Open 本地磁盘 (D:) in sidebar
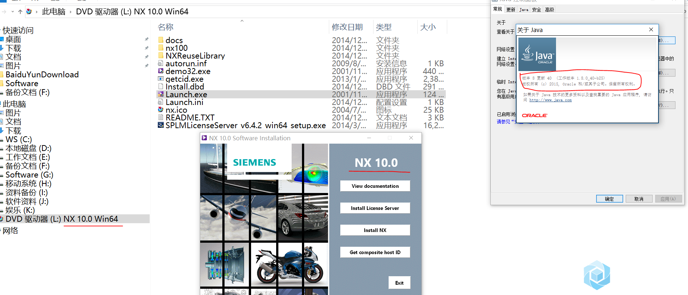Screen dimensions: 688x295 pos(28,148)
